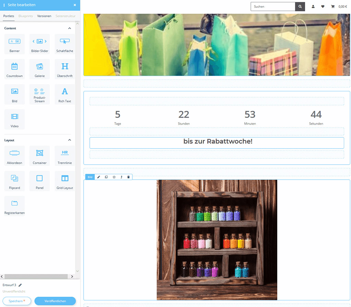Select the Galerie portlet
Image resolution: width=351 pixels, height=307 pixels.
(x=40, y=69)
